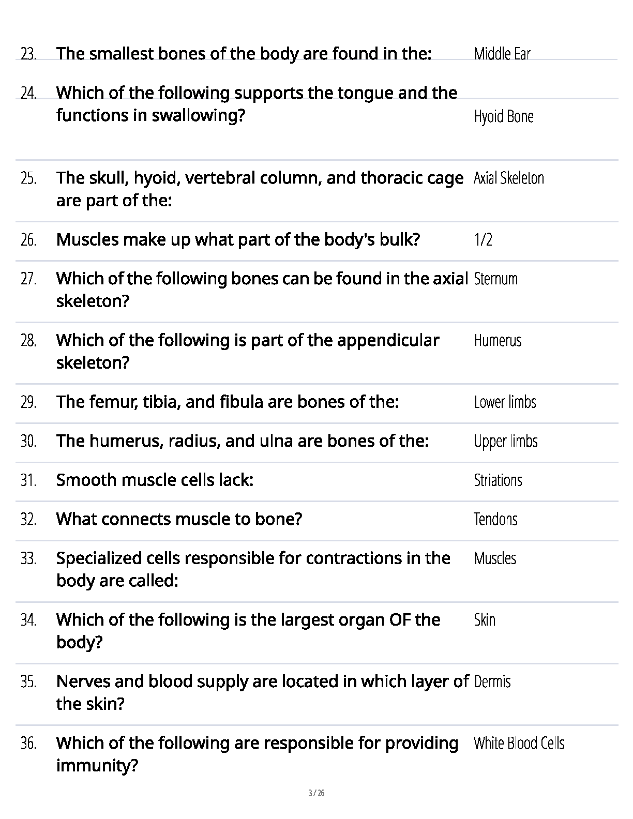Click the "Upper limbs" answer
This screenshot has height=819, width=633.
[505, 442]
